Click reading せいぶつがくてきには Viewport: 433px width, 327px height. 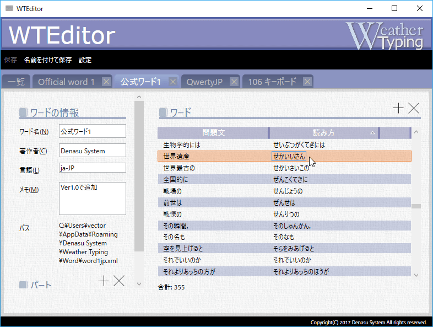pos(299,145)
